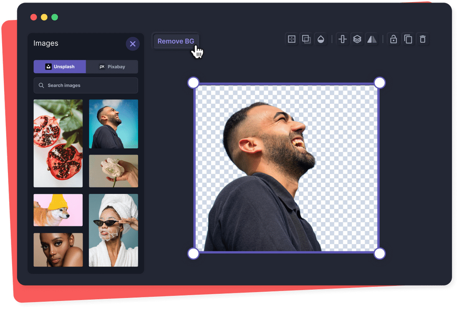Duplicate the image using the copy icon

[x=408, y=39]
